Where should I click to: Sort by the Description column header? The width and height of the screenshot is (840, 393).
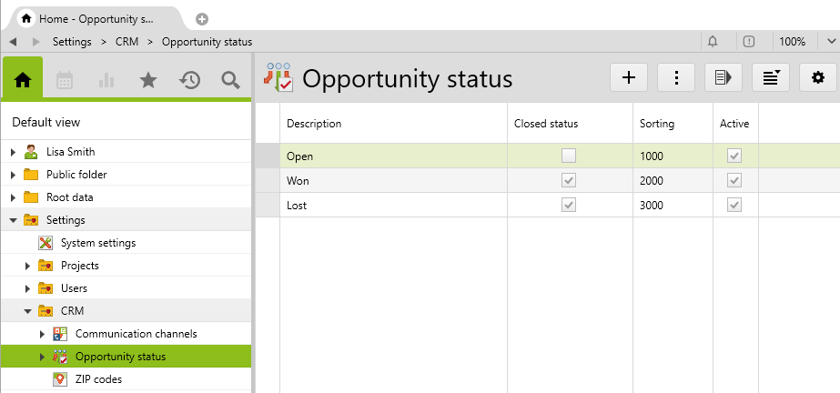click(x=314, y=124)
